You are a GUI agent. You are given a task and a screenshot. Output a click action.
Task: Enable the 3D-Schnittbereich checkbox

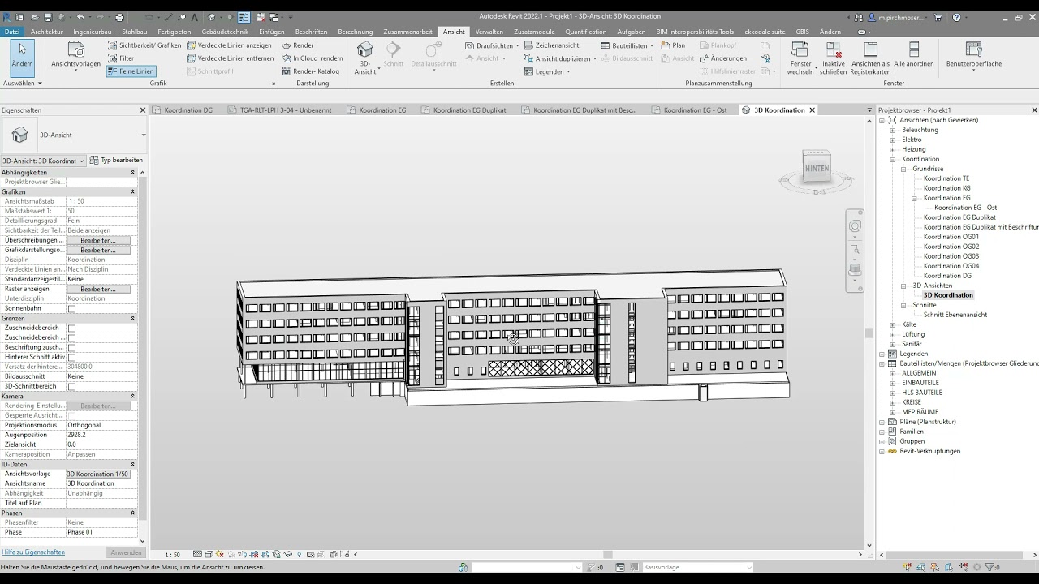[x=71, y=387]
